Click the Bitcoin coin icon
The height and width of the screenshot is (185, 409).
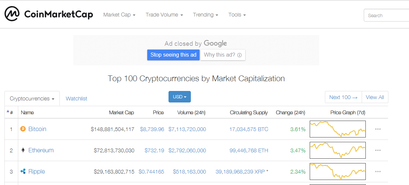click(x=23, y=129)
